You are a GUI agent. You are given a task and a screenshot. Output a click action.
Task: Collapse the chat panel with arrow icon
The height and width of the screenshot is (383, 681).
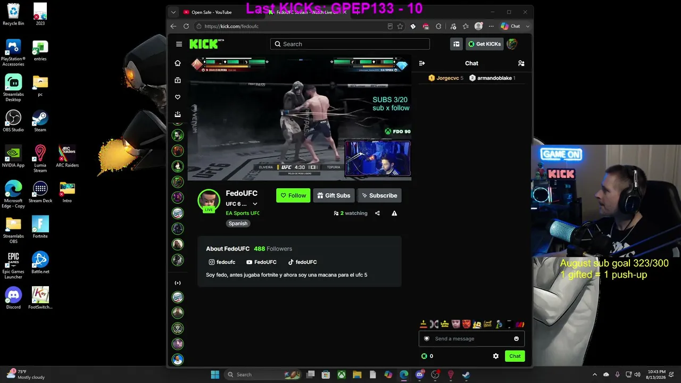[x=422, y=63]
